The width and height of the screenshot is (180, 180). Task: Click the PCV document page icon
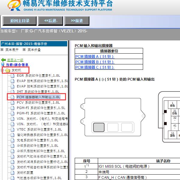12,103
